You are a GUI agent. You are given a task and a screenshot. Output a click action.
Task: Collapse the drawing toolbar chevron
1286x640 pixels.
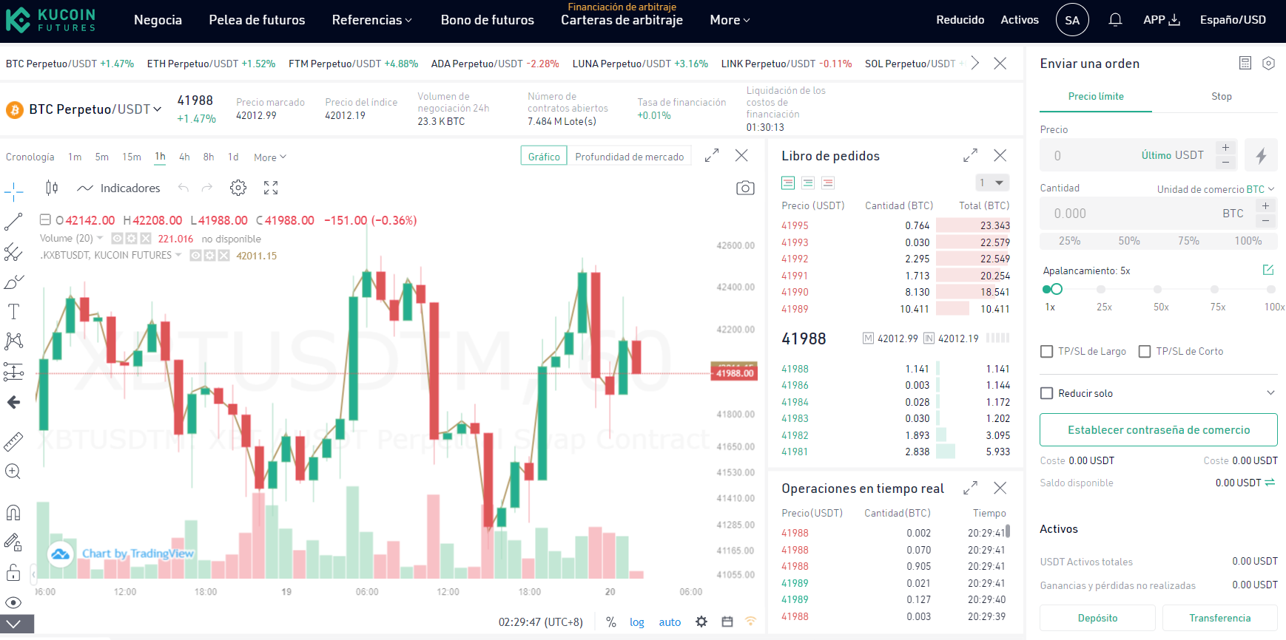tap(14, 624)
